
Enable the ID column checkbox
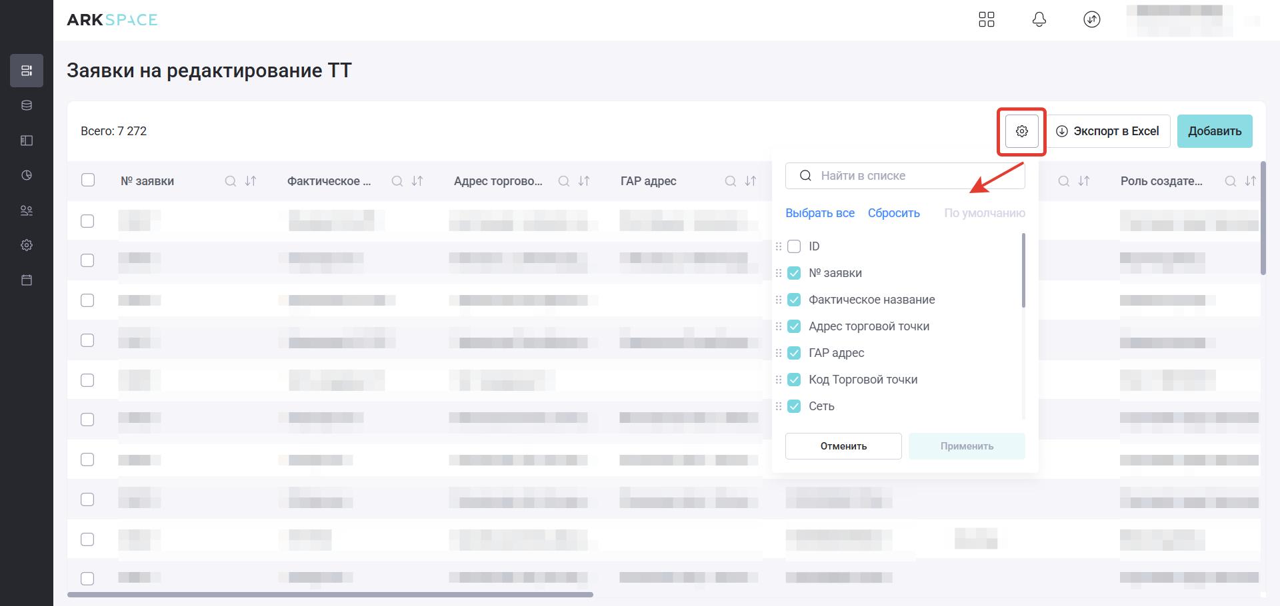tap(794, 246)
